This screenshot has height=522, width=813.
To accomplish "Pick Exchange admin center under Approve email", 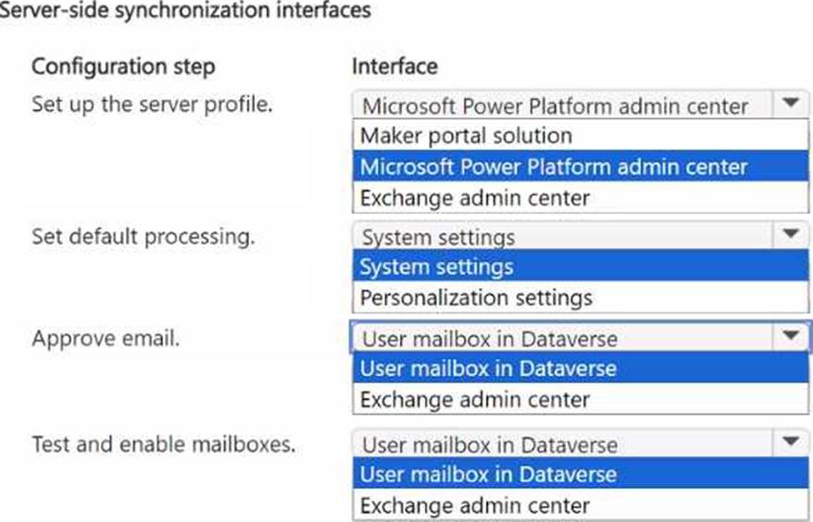I will coord(474,400).
